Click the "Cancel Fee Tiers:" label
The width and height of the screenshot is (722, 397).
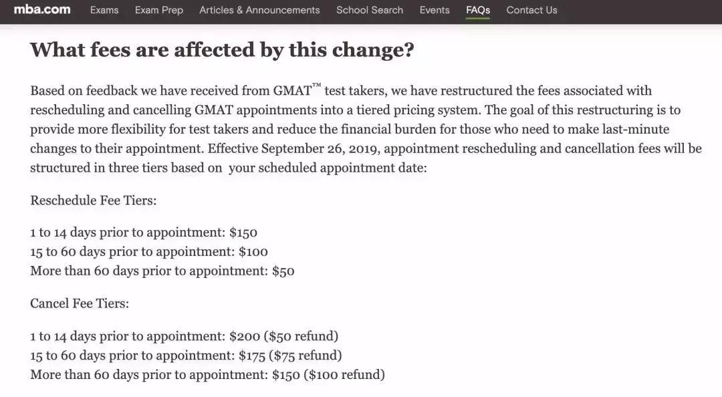pos(80,303)
